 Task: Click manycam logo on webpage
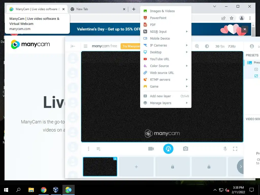point(30,44)
